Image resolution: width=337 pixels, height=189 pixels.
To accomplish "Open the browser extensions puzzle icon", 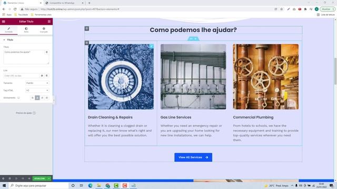I will coord(305,9).
